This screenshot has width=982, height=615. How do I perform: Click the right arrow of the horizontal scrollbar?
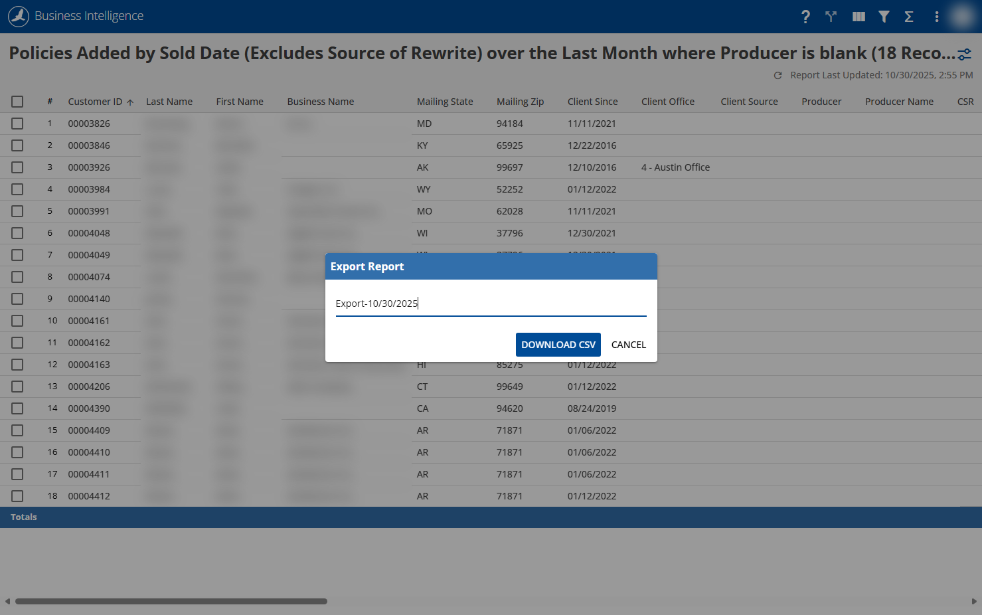[974, 602]
